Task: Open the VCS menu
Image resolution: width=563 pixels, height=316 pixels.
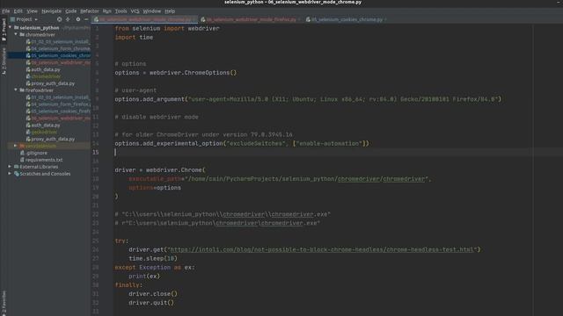Action: coord(135,11)
